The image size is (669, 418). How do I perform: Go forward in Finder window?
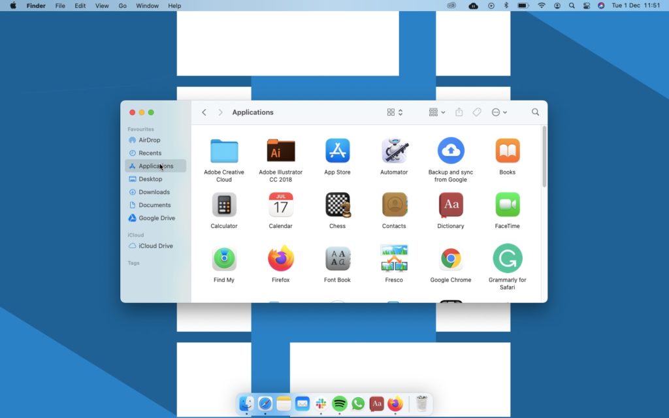(x=220, y=112)
